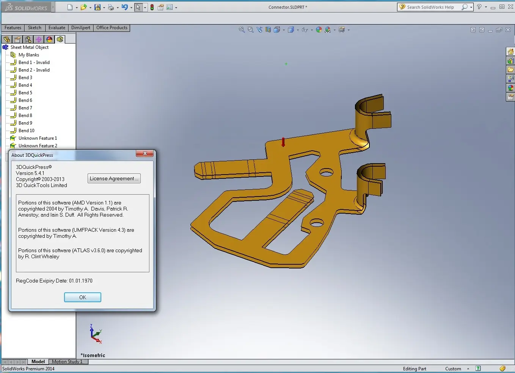Expand the New document dropdown arrow

[x=77, y=8]
